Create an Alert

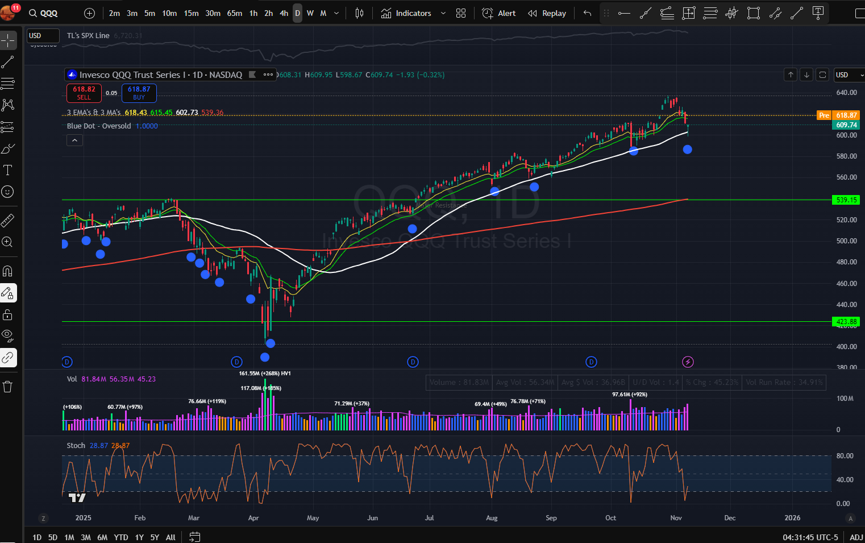click(499, 13)
